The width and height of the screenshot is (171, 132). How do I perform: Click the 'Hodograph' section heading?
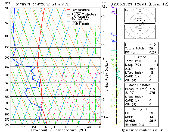(x=140, y=109)
